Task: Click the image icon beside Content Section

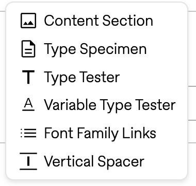Action: [x=28, y=21]
